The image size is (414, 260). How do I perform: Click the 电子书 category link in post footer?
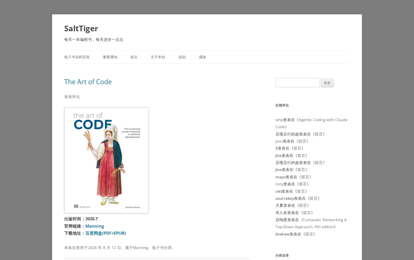pyautogui.click(x=158, y=248)
